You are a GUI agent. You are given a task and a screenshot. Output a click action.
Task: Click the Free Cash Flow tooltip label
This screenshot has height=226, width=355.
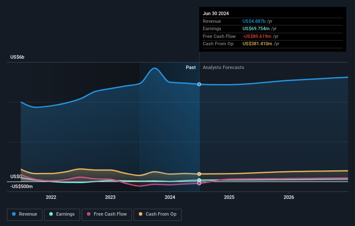(x=219, y=36)
